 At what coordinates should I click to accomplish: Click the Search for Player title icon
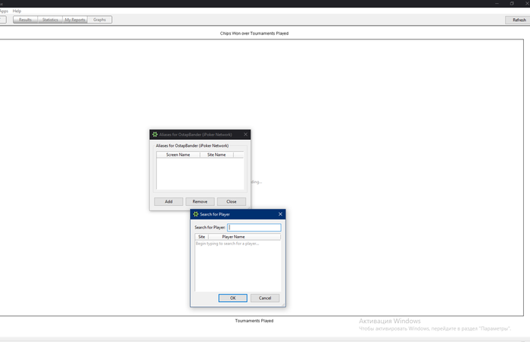pyautogui.click(x=195, y=214)
